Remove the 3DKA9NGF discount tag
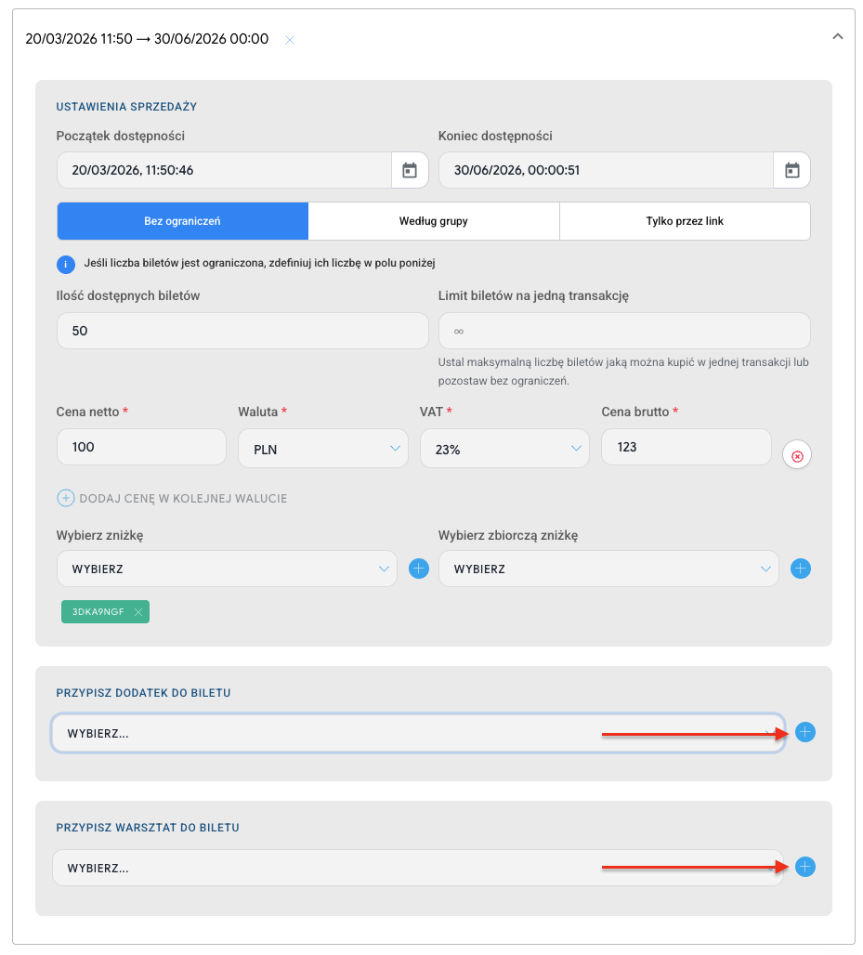This screenshot has height=955, width=863. click(138, 611)
